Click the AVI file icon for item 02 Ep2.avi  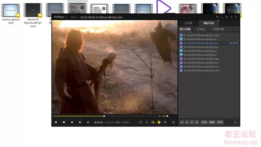click(181, 39)
